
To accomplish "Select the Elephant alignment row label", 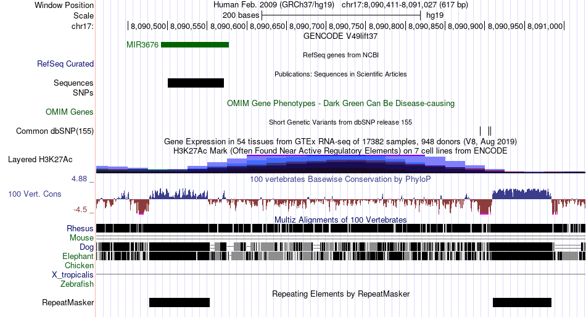I will pos(78,257).
